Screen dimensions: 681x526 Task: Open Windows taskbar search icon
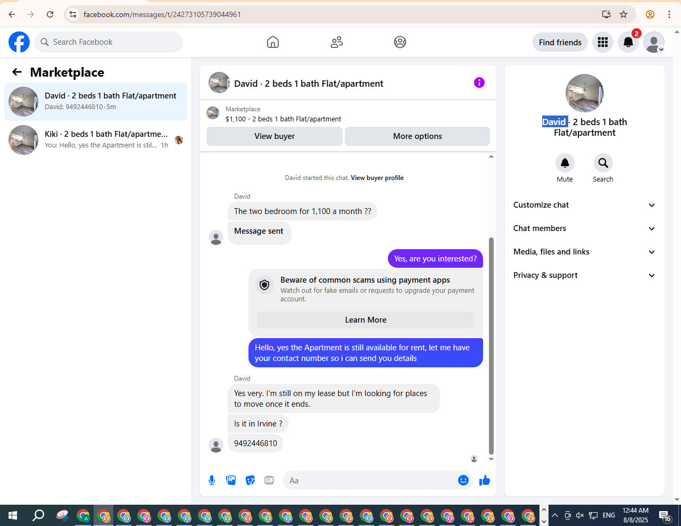point(38,515)
